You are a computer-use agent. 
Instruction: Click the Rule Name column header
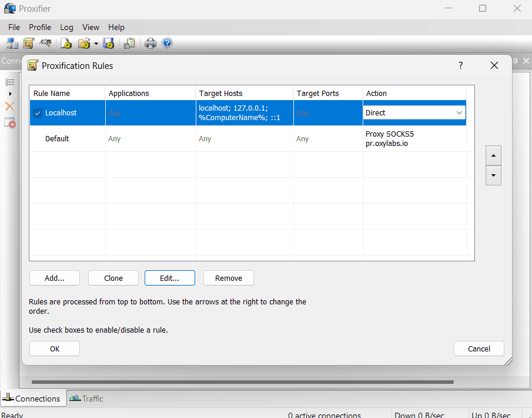(67, 93)
